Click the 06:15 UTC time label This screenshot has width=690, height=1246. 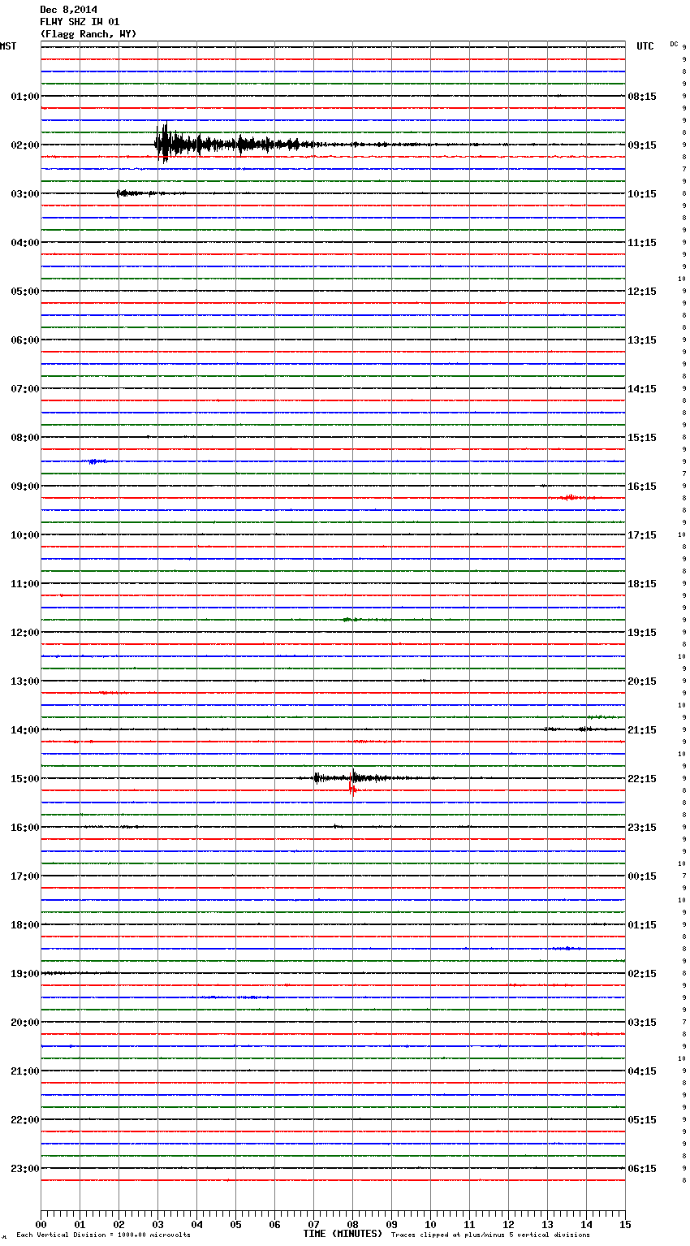tap(642, 1169)
